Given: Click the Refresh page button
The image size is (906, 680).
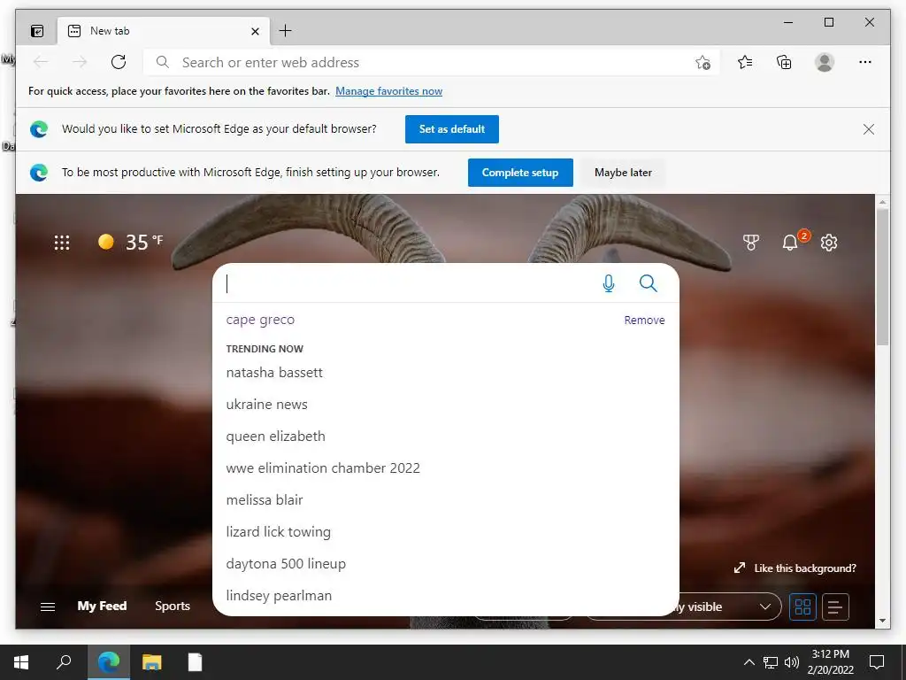Looking at the screenshot, I should 119,62.
